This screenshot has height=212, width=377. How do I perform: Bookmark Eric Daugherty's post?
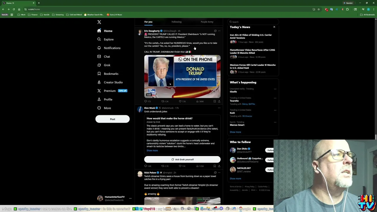tap(215, 101)
